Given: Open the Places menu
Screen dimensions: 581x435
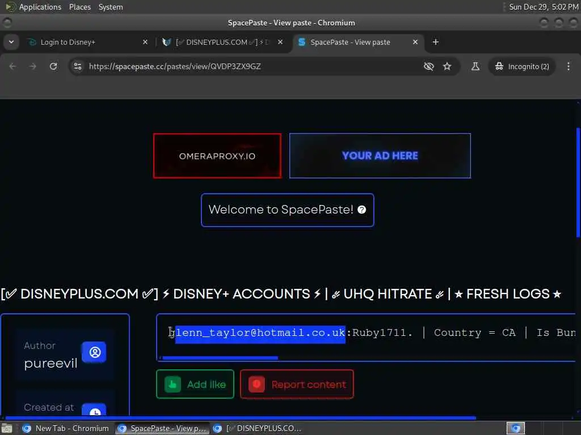Looking at the screenshot, I should [x=79, y=7].
